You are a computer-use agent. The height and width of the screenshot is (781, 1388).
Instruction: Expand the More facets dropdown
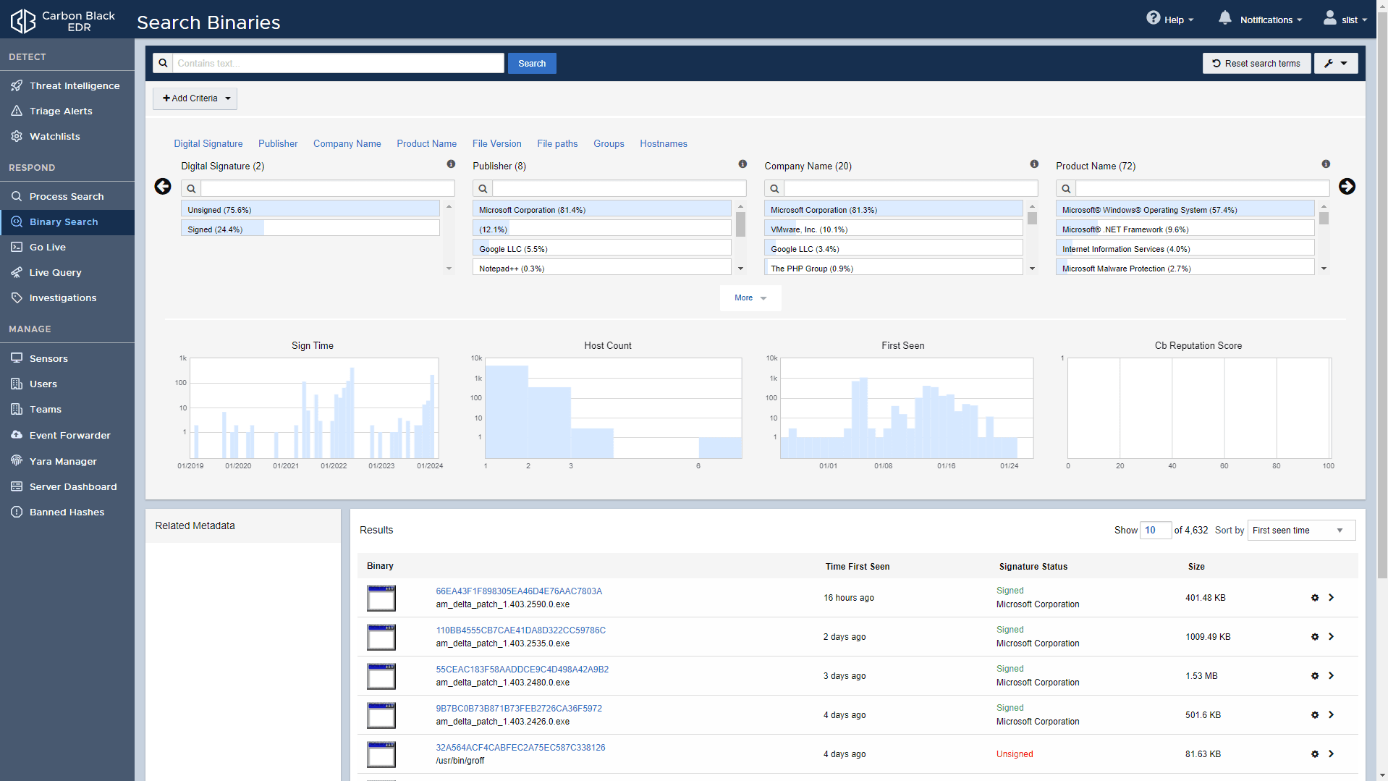[x=750, y=298]
